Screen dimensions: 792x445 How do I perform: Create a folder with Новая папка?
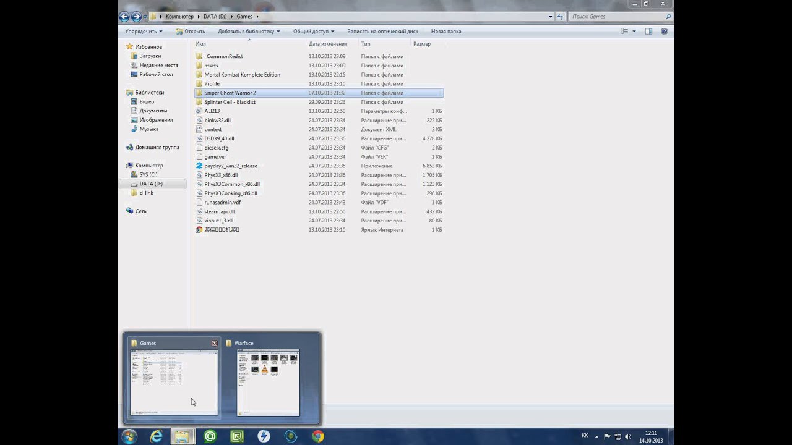click(446, 31)
